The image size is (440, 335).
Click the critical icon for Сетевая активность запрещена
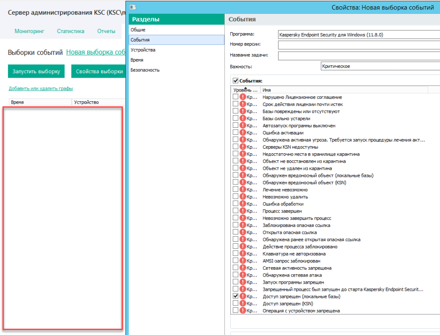243,268
